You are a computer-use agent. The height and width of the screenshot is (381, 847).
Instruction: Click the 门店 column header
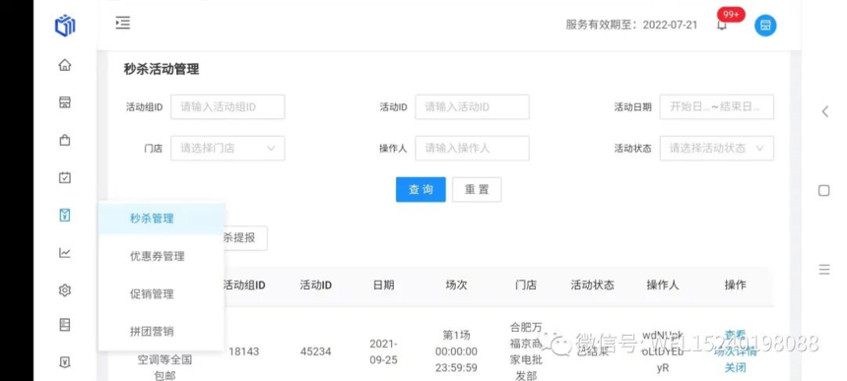526,285
